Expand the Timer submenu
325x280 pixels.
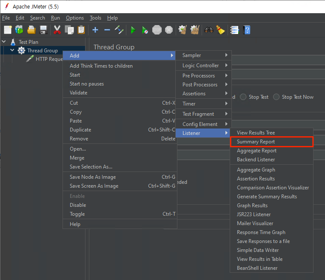(x=203, y=103)
